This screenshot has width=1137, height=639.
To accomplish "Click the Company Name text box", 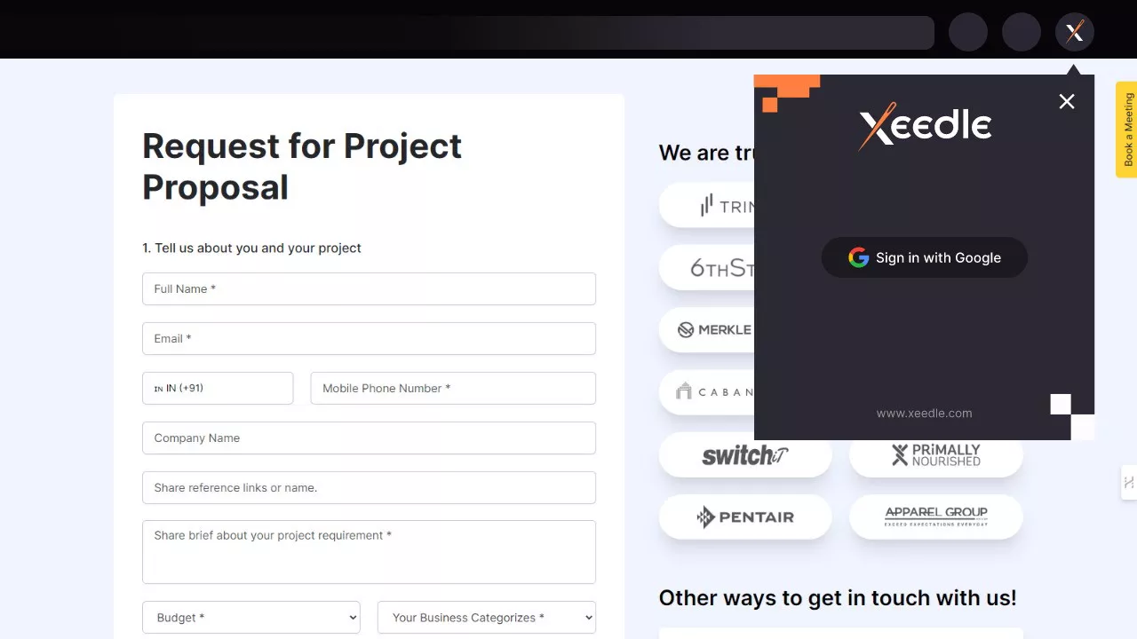I will point(369,438).
